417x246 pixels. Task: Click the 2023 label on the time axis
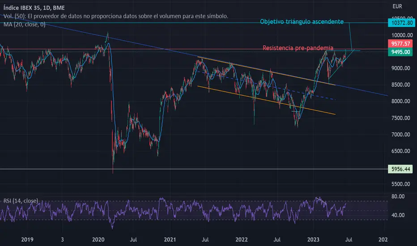pyautogui.click(x=313, y=240)
